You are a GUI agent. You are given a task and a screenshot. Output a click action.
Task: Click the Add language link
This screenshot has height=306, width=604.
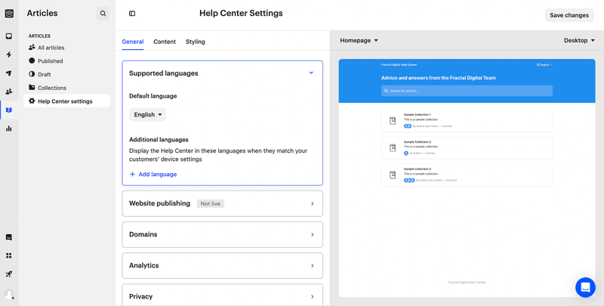[x=153, y=175]
